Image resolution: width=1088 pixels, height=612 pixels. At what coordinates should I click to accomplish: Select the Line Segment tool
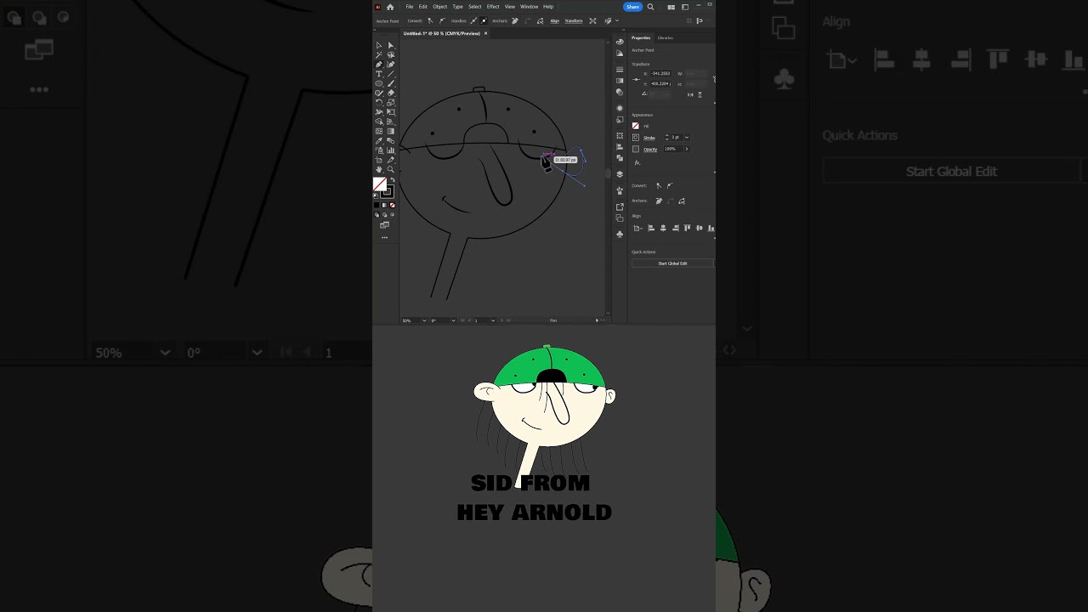(x=391, y=74)
